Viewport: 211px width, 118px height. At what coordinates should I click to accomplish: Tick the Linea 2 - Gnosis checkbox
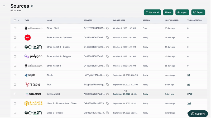[15, 113]
